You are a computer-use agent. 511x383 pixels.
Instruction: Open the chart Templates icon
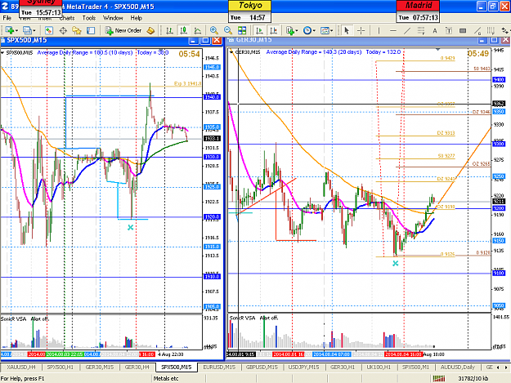point(325,30)
